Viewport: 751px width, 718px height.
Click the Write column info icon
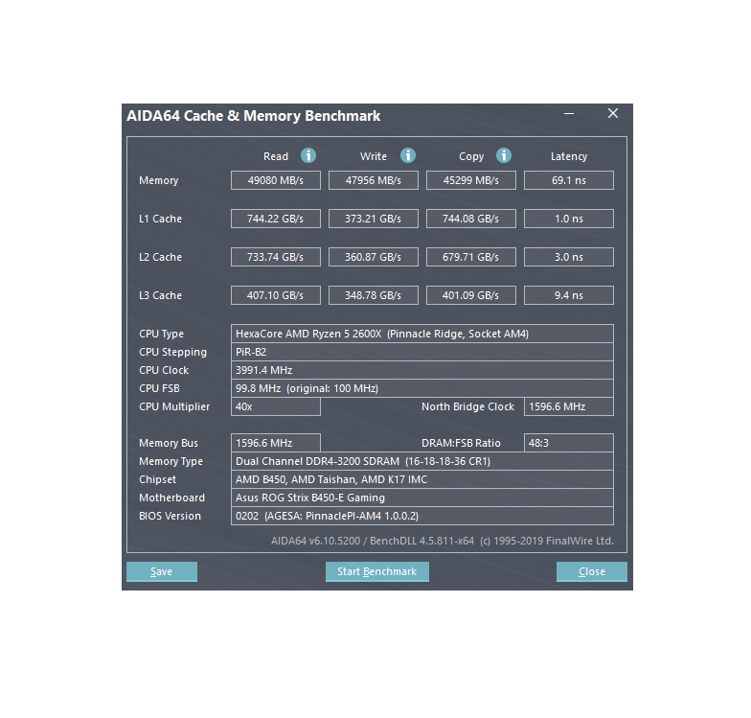click(x=408, y=155)
